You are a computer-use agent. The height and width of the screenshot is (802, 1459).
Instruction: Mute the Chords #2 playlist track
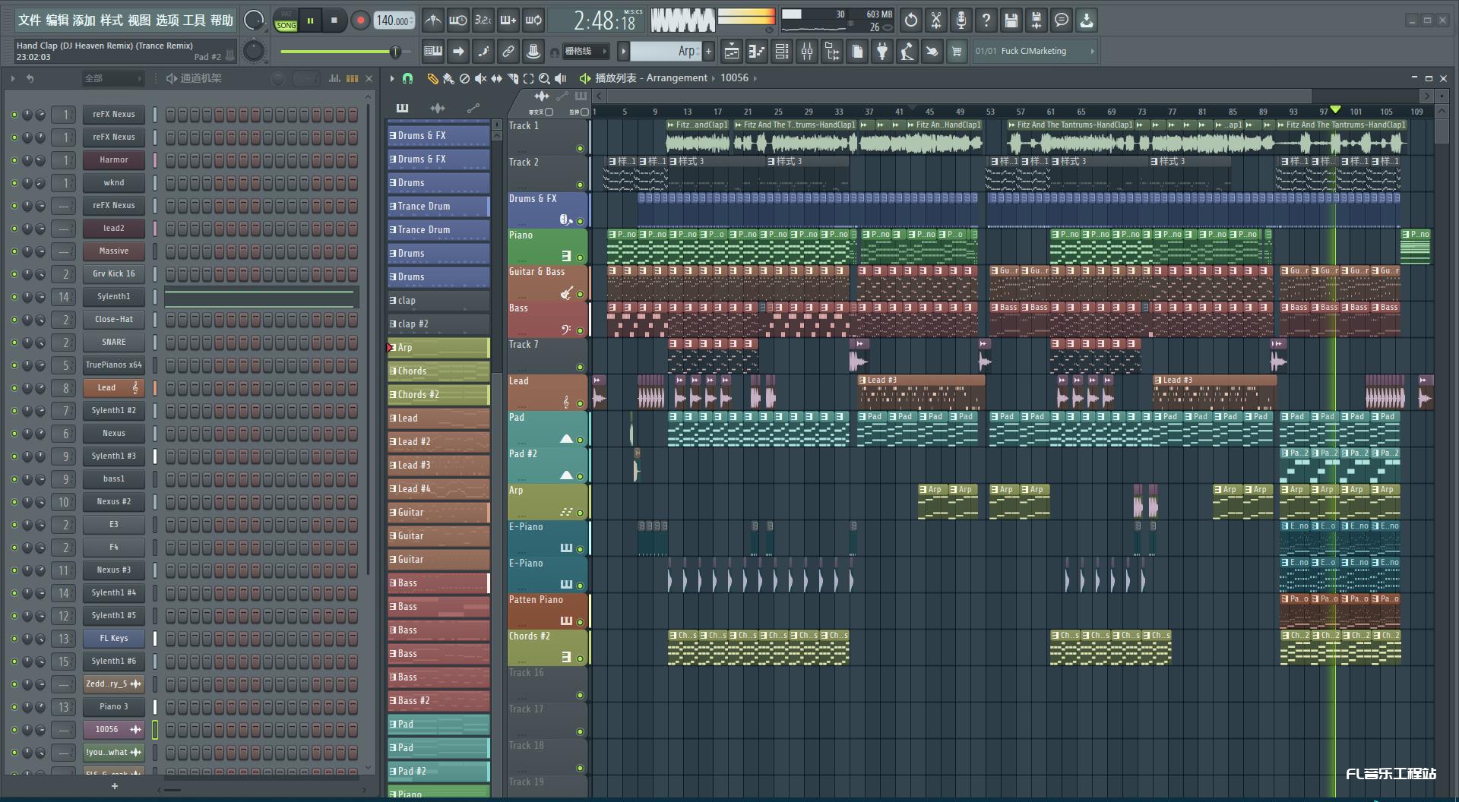coord(580,659)
